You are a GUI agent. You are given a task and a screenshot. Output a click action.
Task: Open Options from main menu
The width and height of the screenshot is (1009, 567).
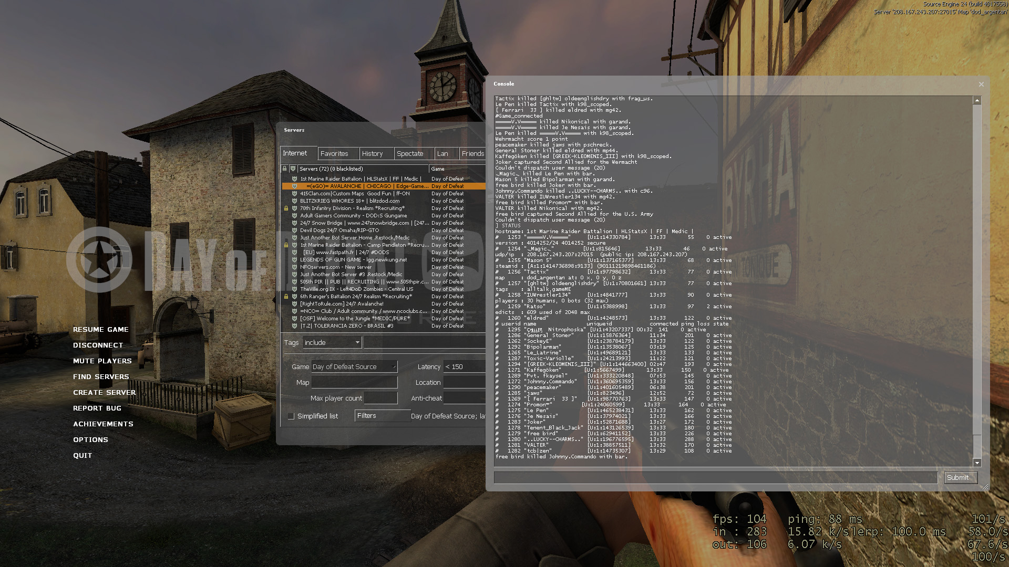click(91, 440)
